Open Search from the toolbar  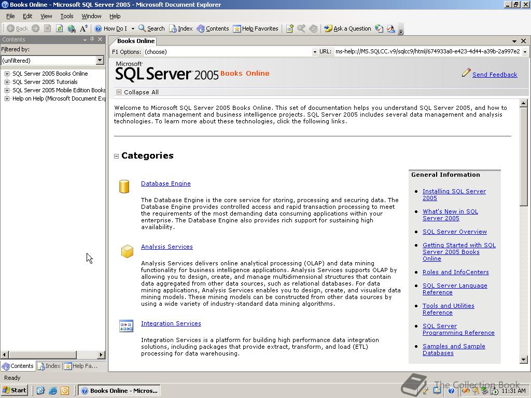[151, 29]
